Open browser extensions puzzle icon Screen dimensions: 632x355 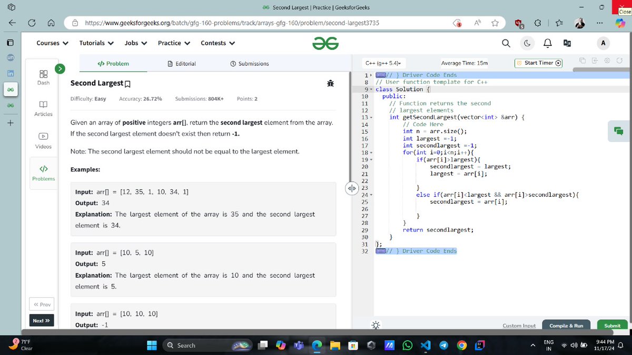click(x=538, y=23)
